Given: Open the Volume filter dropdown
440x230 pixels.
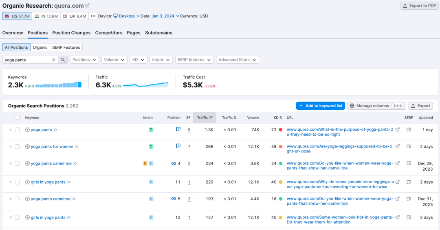Looking at the screenshot, I should (x=114, y=60).
